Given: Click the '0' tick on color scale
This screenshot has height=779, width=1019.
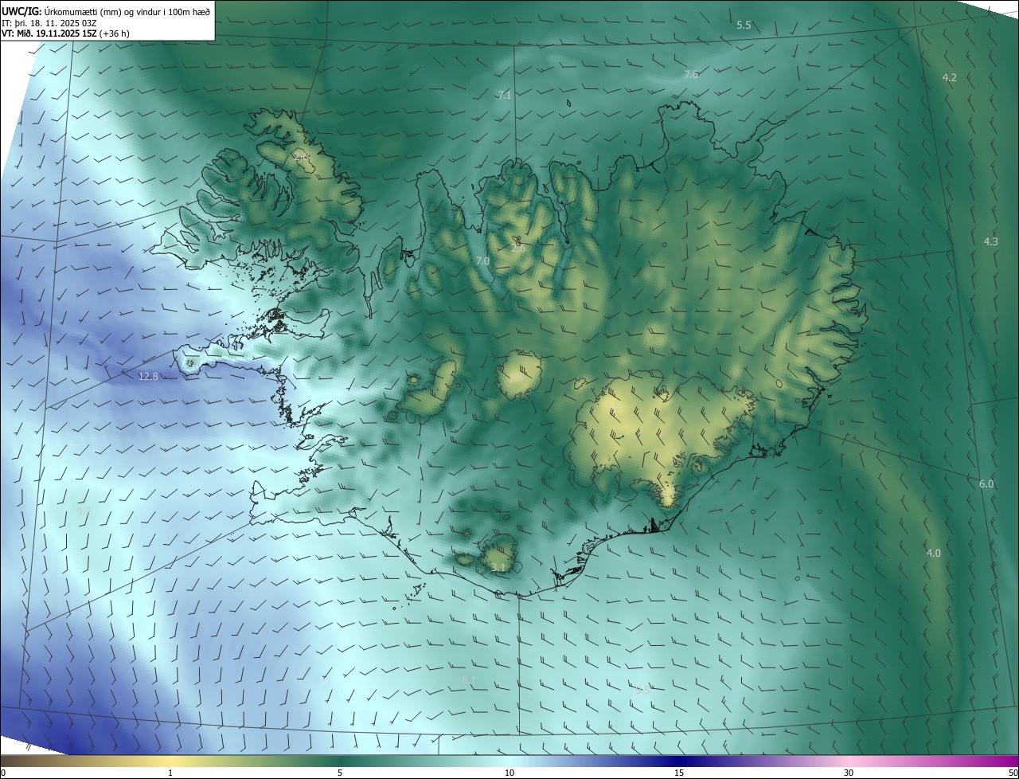Looking at the screenshot, I should [x=3, y=773].
